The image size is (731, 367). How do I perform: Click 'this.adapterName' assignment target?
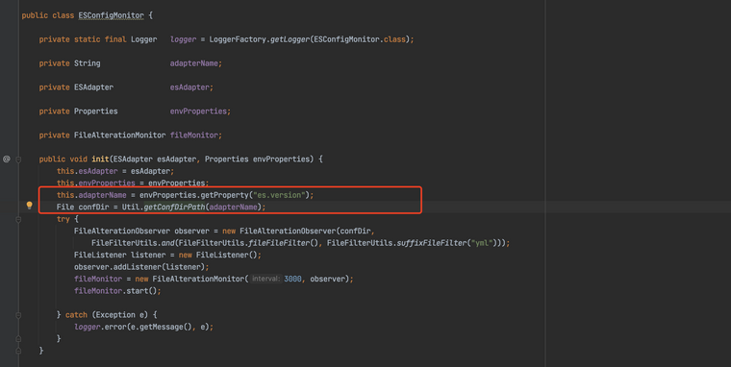click(91, 195)
